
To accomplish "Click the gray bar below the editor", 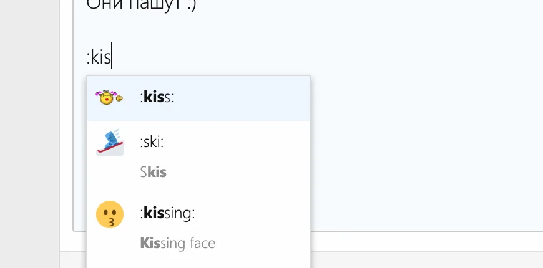I will click(x=424, y=259).
